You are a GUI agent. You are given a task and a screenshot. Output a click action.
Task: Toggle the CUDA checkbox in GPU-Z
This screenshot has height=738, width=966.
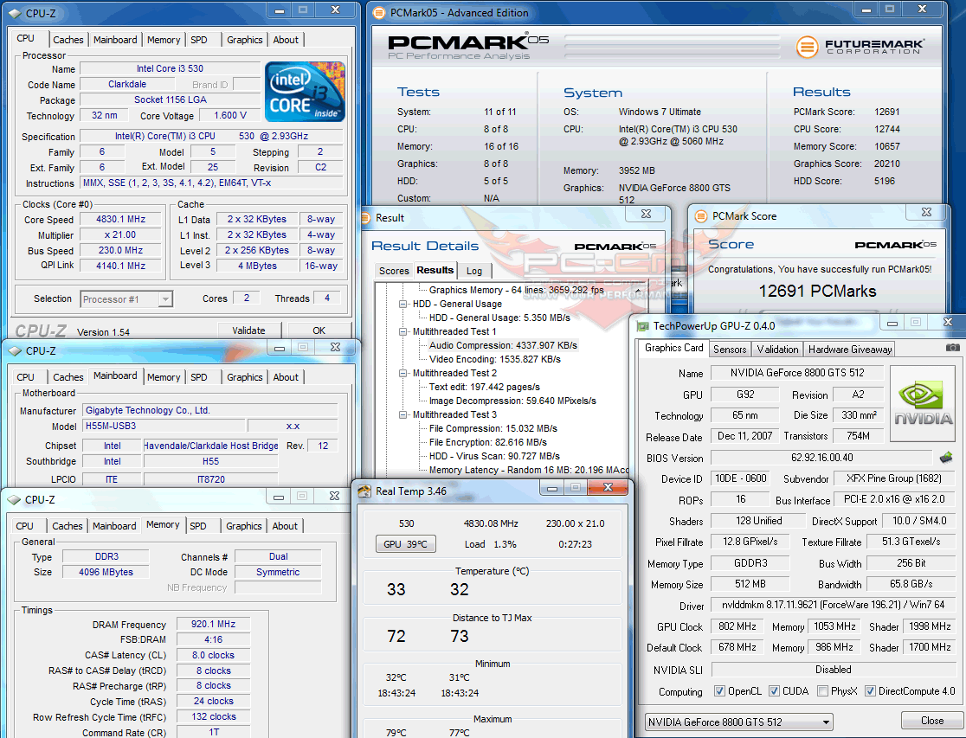pyautogui.click(x=774, y=690)
